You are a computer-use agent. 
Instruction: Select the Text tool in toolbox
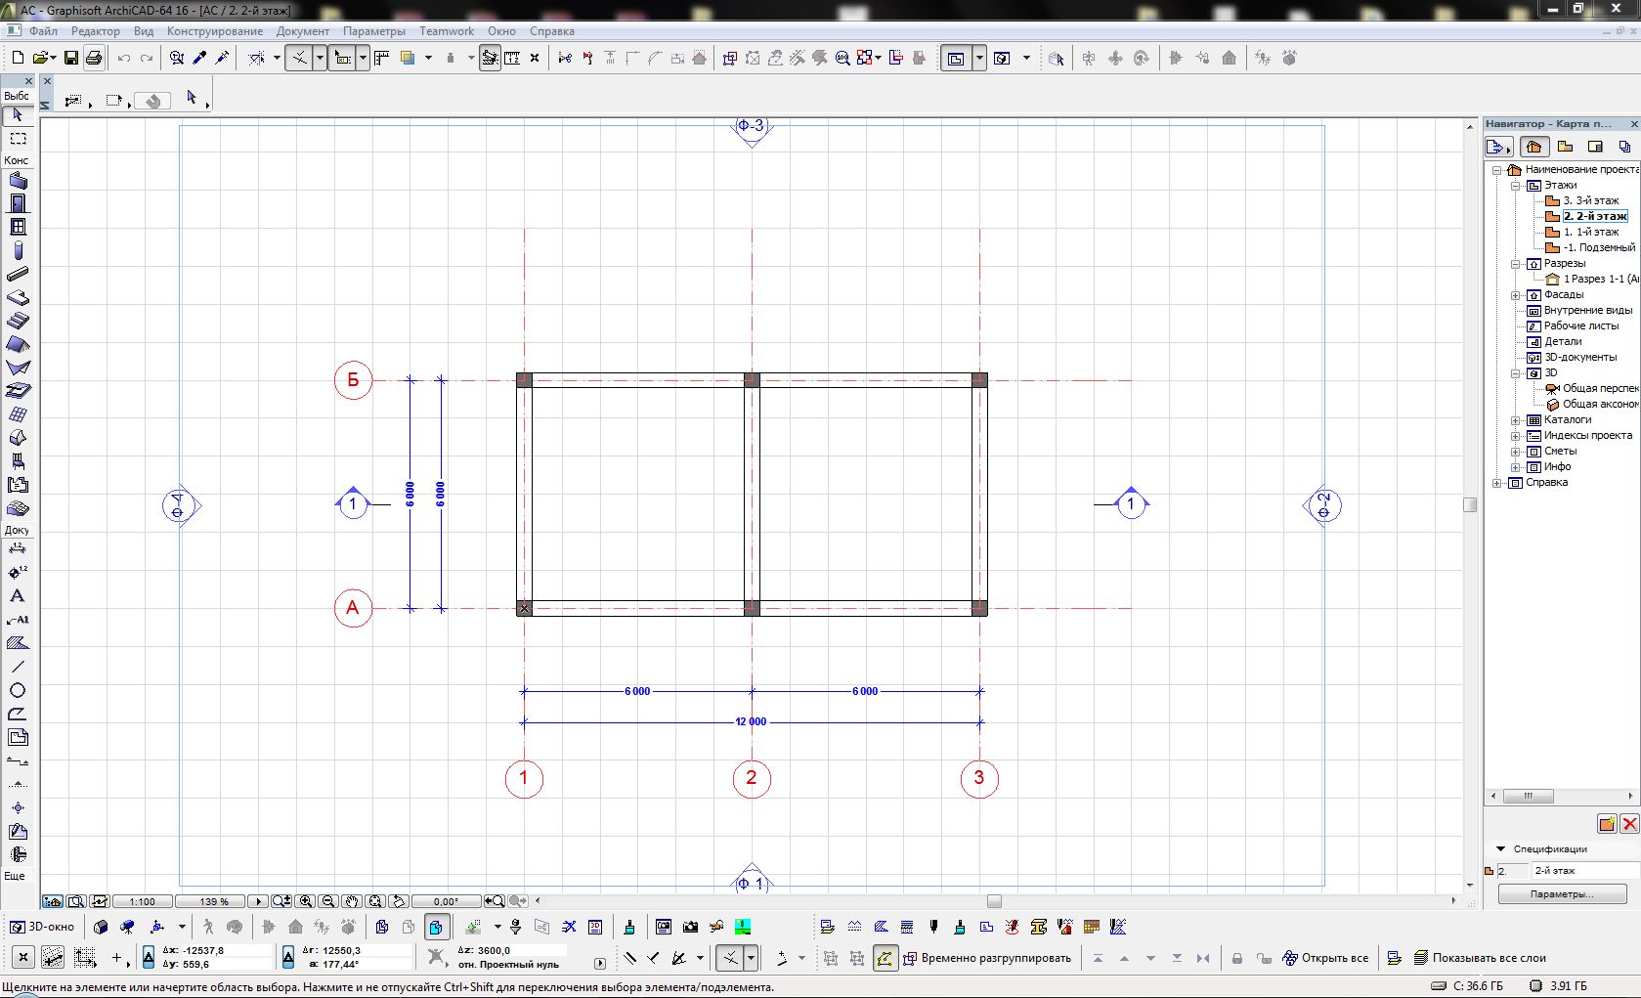[18, 595]
